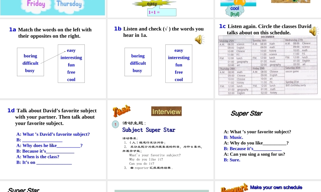Click the Friday cloud text

tap(36, 4)
